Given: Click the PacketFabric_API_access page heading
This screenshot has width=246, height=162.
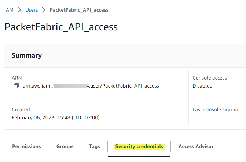Looking at the screenshot, I should click(61, 27).
